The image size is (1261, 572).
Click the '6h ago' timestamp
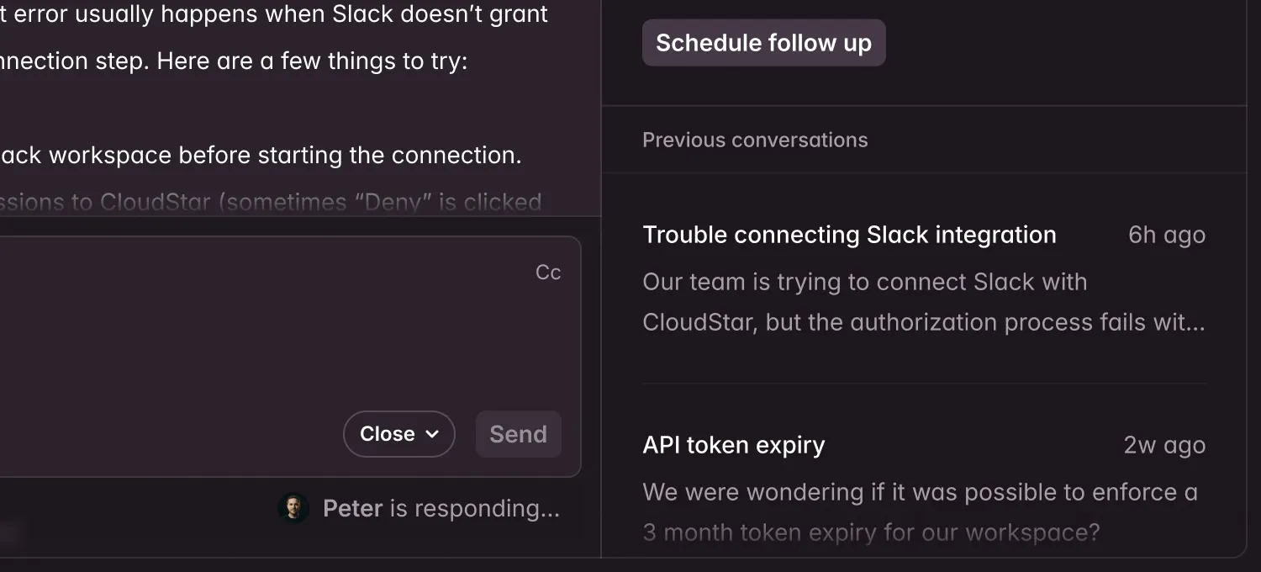pyautogui.click(x=1167, y=235)
